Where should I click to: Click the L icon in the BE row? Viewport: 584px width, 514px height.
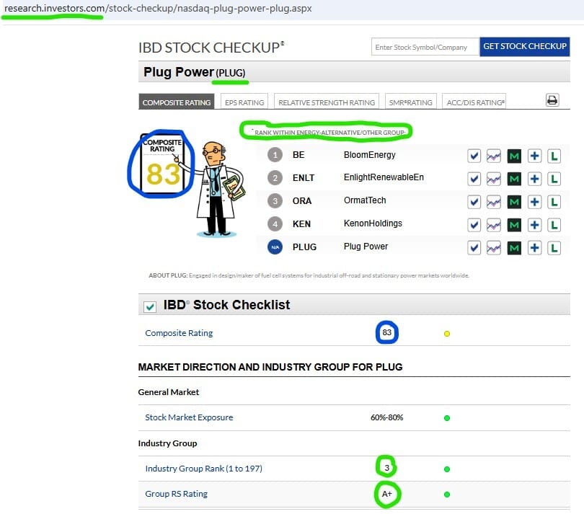point(554,156)
